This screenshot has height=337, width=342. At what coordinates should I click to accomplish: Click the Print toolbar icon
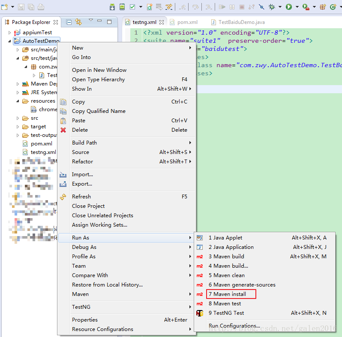coord(41,7)
